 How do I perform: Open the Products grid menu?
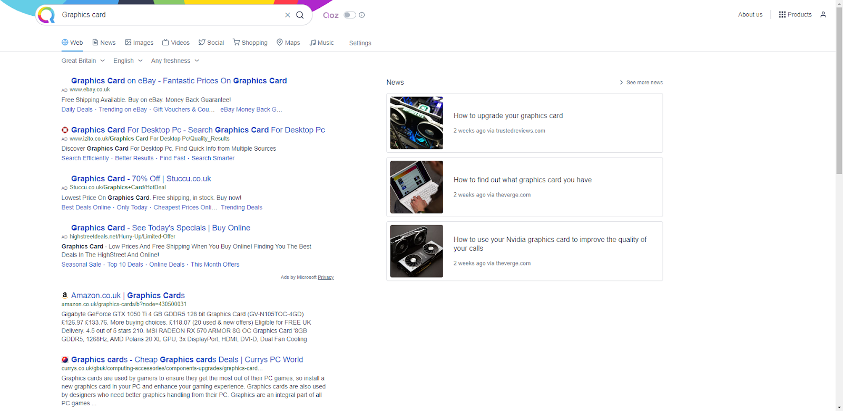click(x=795, y=15)
